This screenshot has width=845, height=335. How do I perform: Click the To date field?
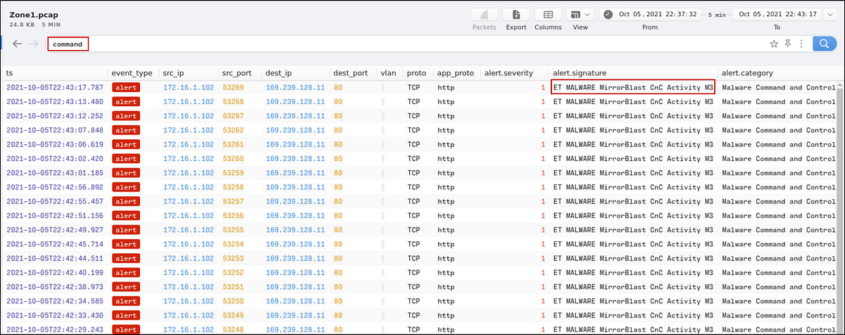(x=777, y=14)
